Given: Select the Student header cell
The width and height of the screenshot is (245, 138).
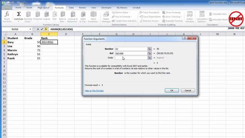Looking at the screenshot, I should tap(15, 38).
